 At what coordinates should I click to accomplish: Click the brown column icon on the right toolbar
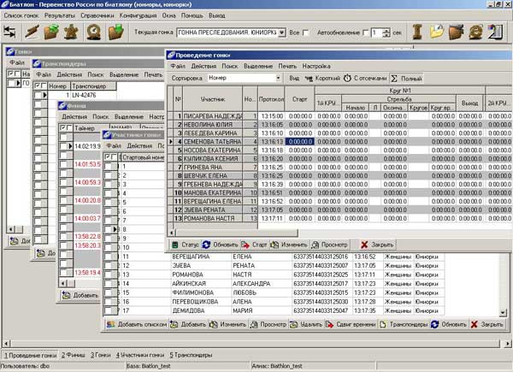click(417, 32)
